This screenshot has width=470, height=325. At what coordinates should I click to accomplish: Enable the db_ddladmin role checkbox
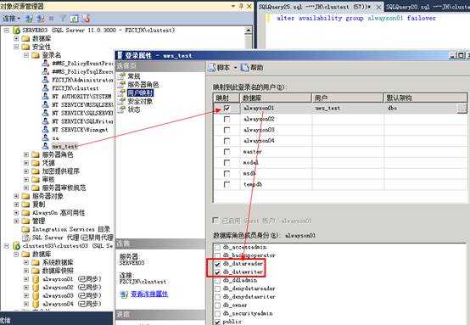pyautogui.click(x=218, y=281)
